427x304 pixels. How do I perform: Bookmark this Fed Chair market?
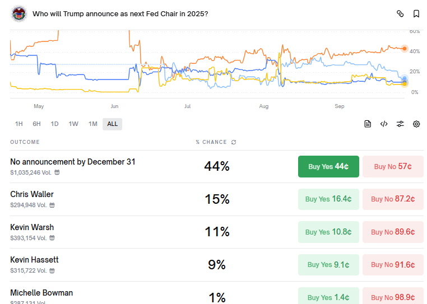[x=416, y=13]
